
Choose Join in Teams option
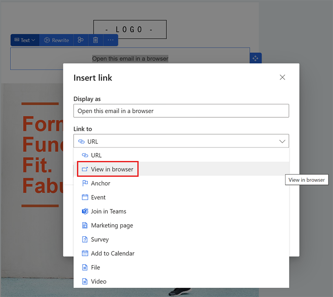click(181, 211)
